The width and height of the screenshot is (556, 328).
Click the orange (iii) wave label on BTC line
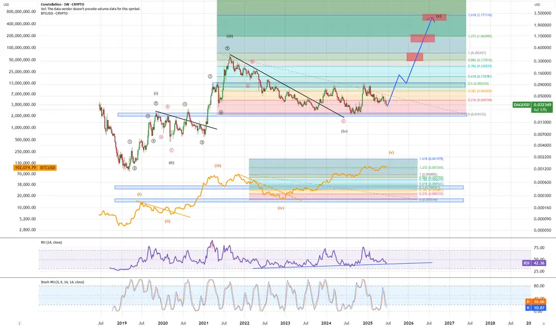218,166
